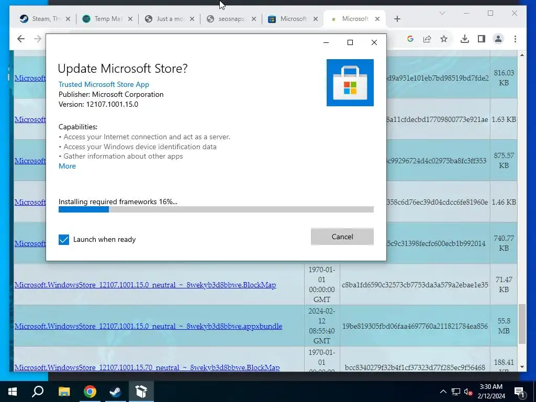Click the Google search icon in address bar
The height and width of the screenshot is (402, 536).
[410, 39]
